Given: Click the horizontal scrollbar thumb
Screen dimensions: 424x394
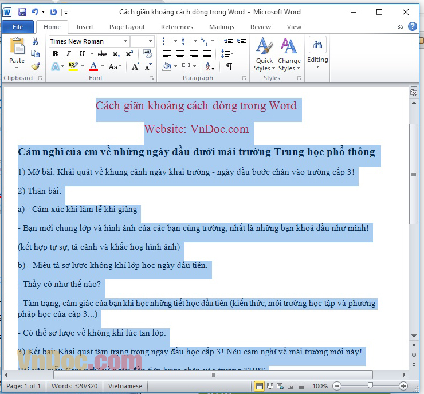Looking at the screenshot, I should tap(213, 375).
